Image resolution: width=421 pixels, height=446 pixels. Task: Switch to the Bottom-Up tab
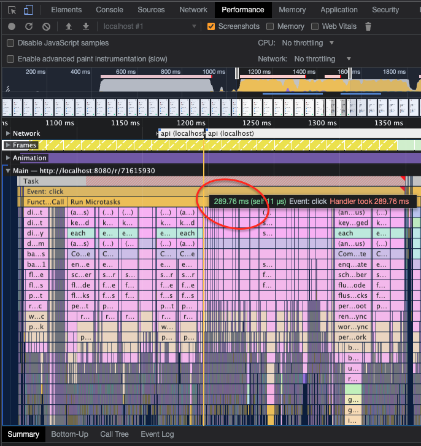[69, 434]
